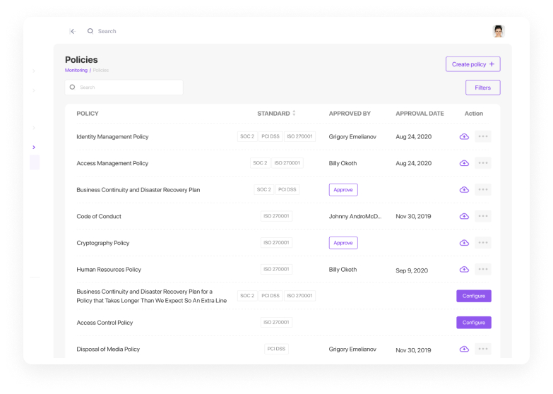Open the Filters panel
The width and height of the screenshot is (553, 394).
click(x=482, y=88)
